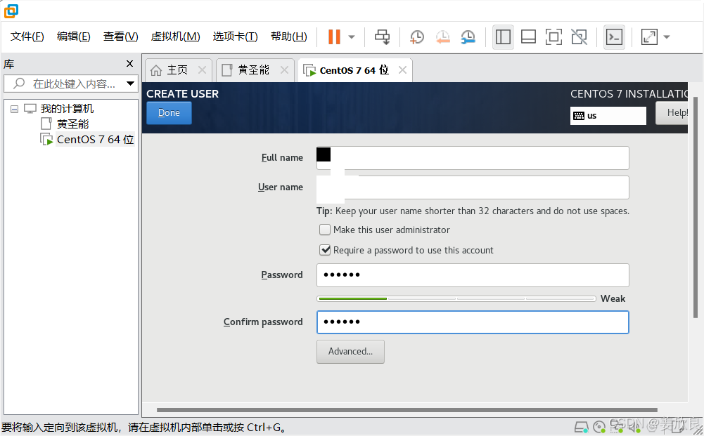Viewport: 704px width, 436px height.
Task: Select 黄圣能 VM in the library tree
Action: tap(72, 124)
